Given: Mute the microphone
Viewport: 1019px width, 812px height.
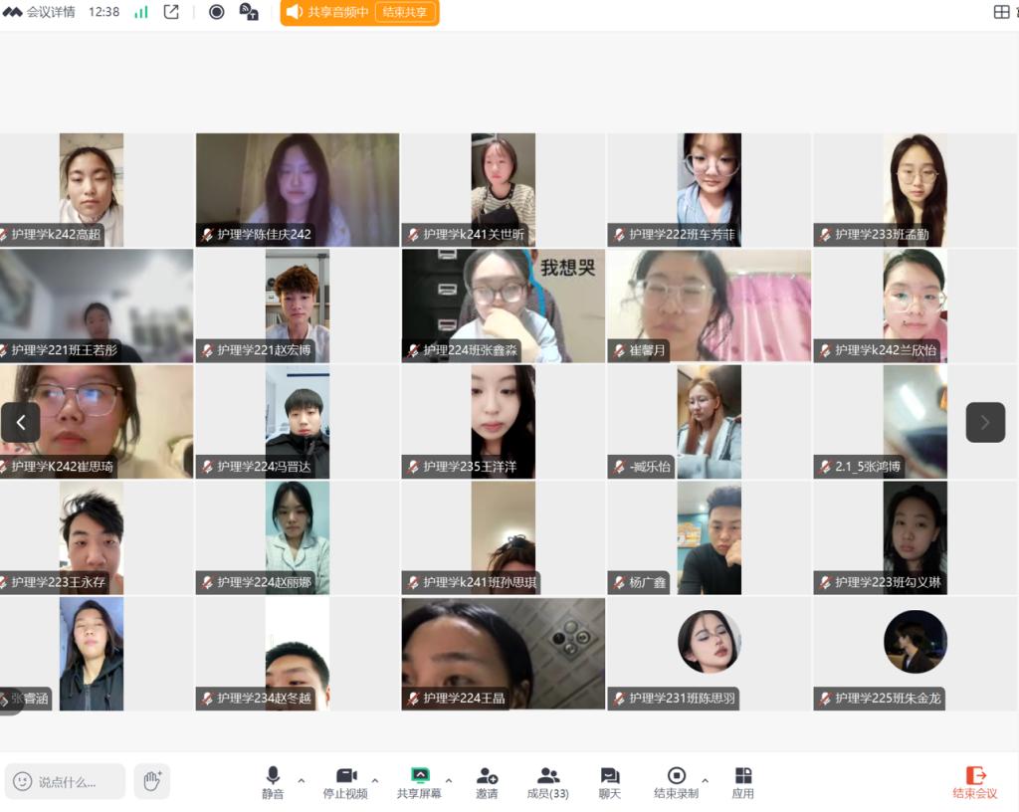Looking at the screenshot, I should (x=273, y=782).
